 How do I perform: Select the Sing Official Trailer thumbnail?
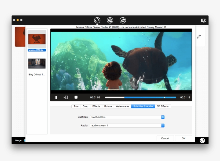(x=37, y=63)
